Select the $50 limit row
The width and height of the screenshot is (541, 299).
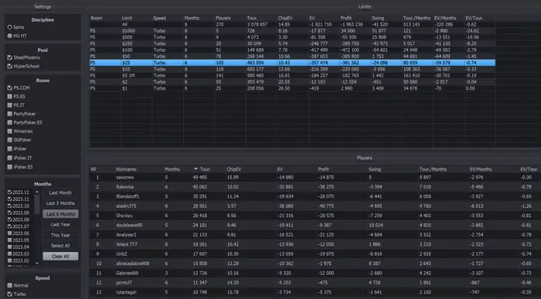293,56
